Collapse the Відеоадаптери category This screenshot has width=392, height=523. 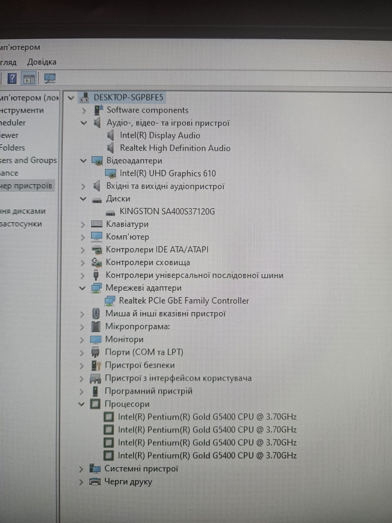[83, 161]
